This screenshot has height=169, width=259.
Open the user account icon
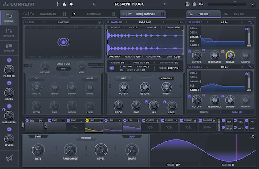coord(64,4)
